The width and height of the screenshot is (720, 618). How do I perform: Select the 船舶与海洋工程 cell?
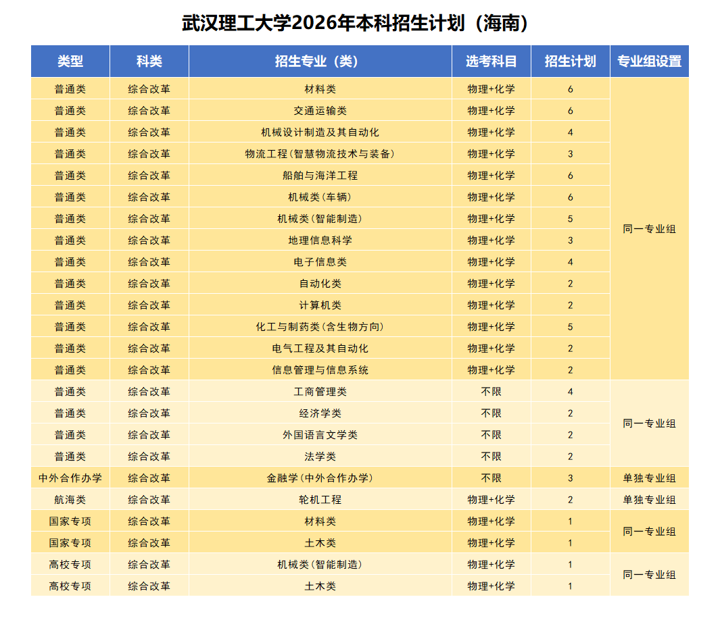click(320, 175)
